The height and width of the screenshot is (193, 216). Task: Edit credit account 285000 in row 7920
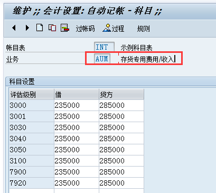point(121,183)
